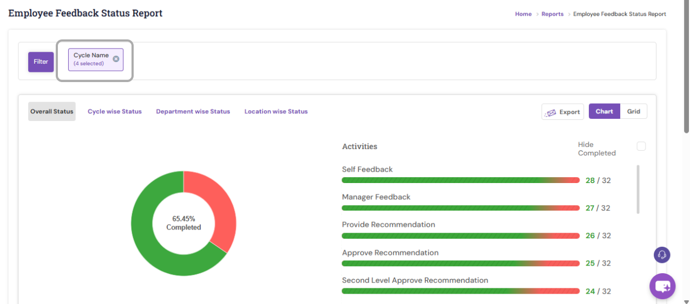Image resolution: width=690 pixels, height=304 pixels.
Task: Click the '27 / 32' count
Action: (x=598, y=208)
